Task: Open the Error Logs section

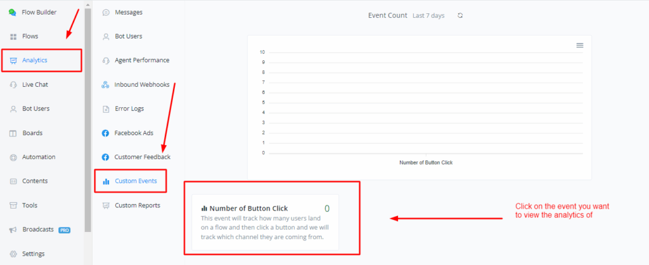Action: tap(129, 109)
